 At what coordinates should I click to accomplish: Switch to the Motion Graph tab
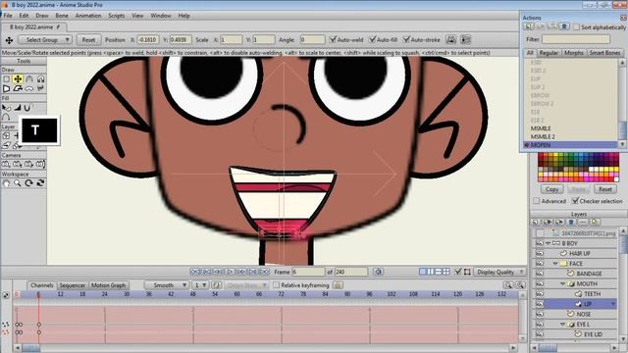point(108,285)
